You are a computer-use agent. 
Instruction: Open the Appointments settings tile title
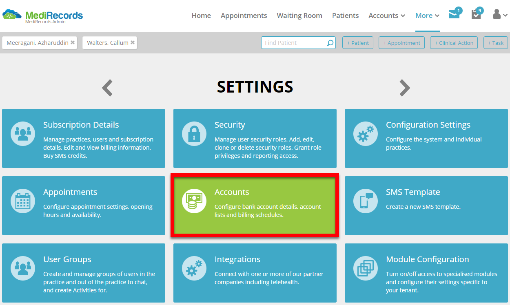[70, 192]
